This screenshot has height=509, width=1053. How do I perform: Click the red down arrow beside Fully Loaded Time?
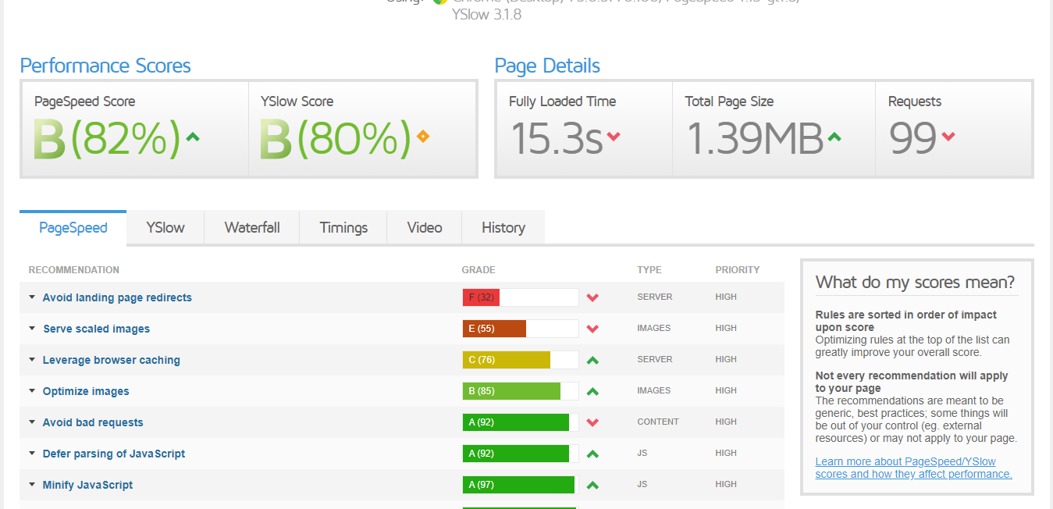pyautogui.click(x=614, y=137)
